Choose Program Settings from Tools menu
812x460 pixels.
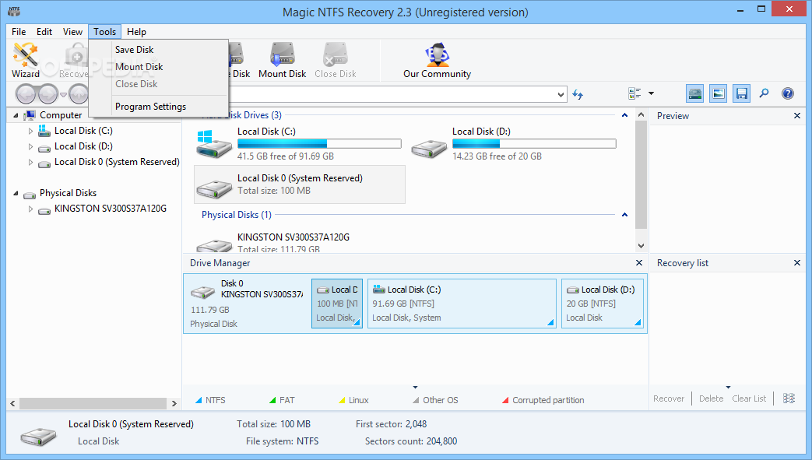coord(159,107)
